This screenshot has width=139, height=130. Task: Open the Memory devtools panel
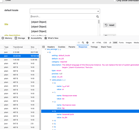(x=7, y=38)
